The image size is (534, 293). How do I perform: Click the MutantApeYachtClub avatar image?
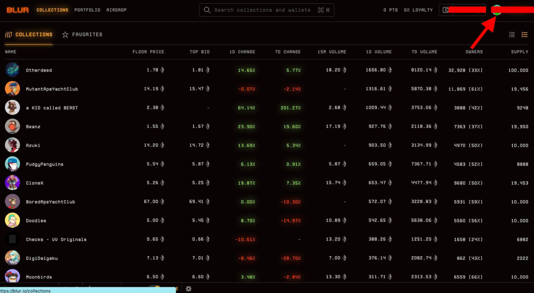pyautogui.click(x=12, y=89)
